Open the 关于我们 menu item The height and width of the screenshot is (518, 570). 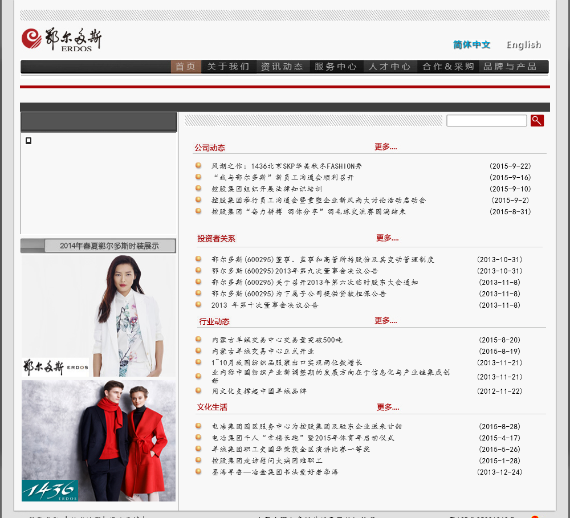pyautogui.click(x=229, y=67)
